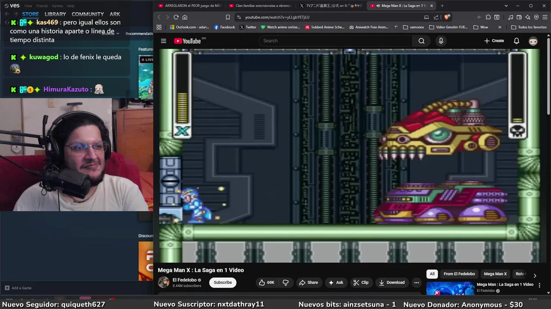This screenshot has height=309, width=551.
Task: Open more actions ellipsis under video
Action: click(x=416, y=282)
